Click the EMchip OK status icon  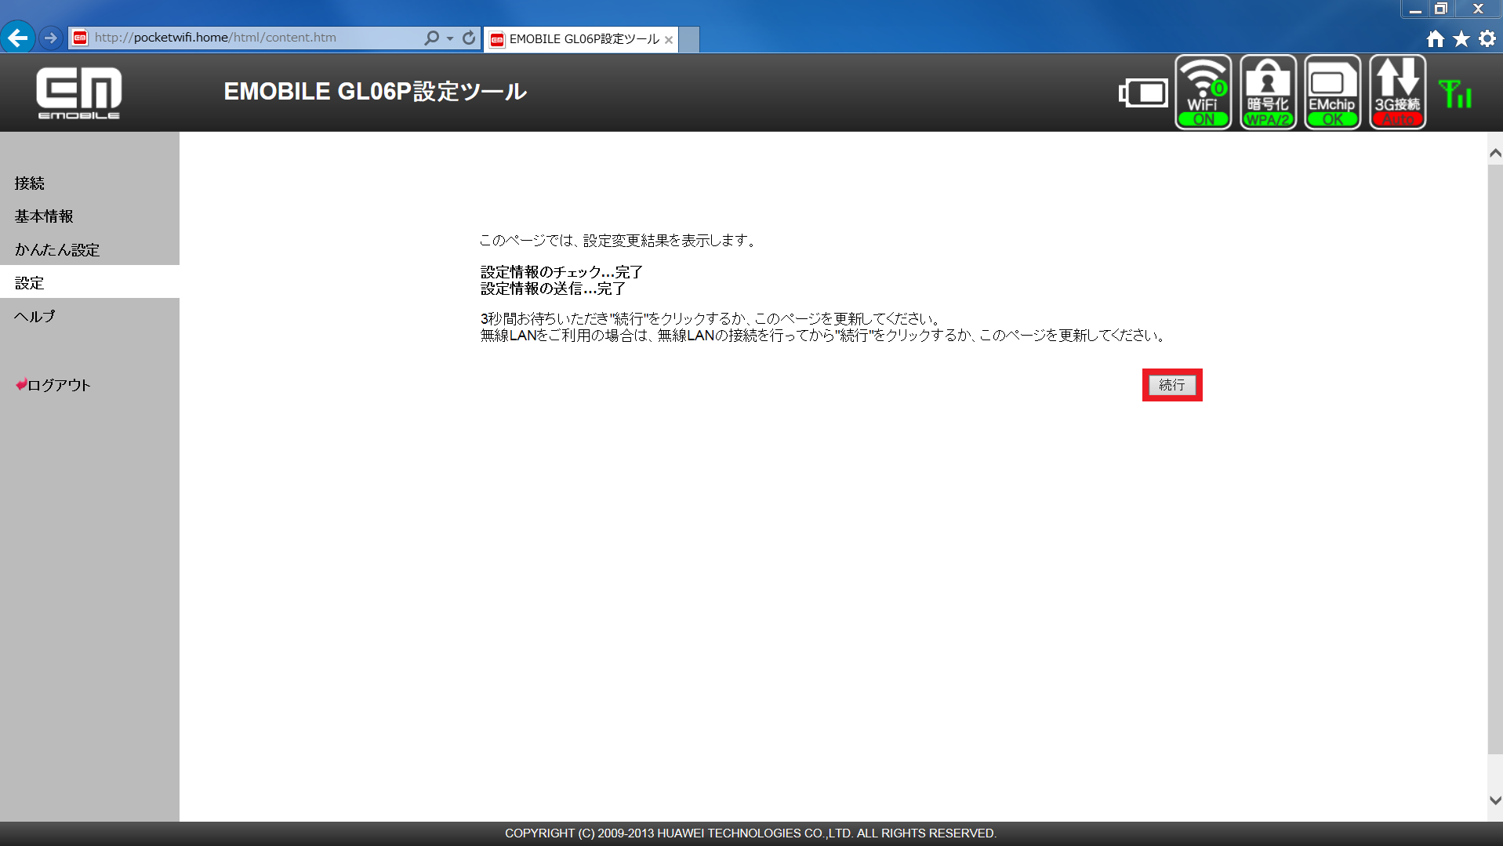coord(1332,92)
